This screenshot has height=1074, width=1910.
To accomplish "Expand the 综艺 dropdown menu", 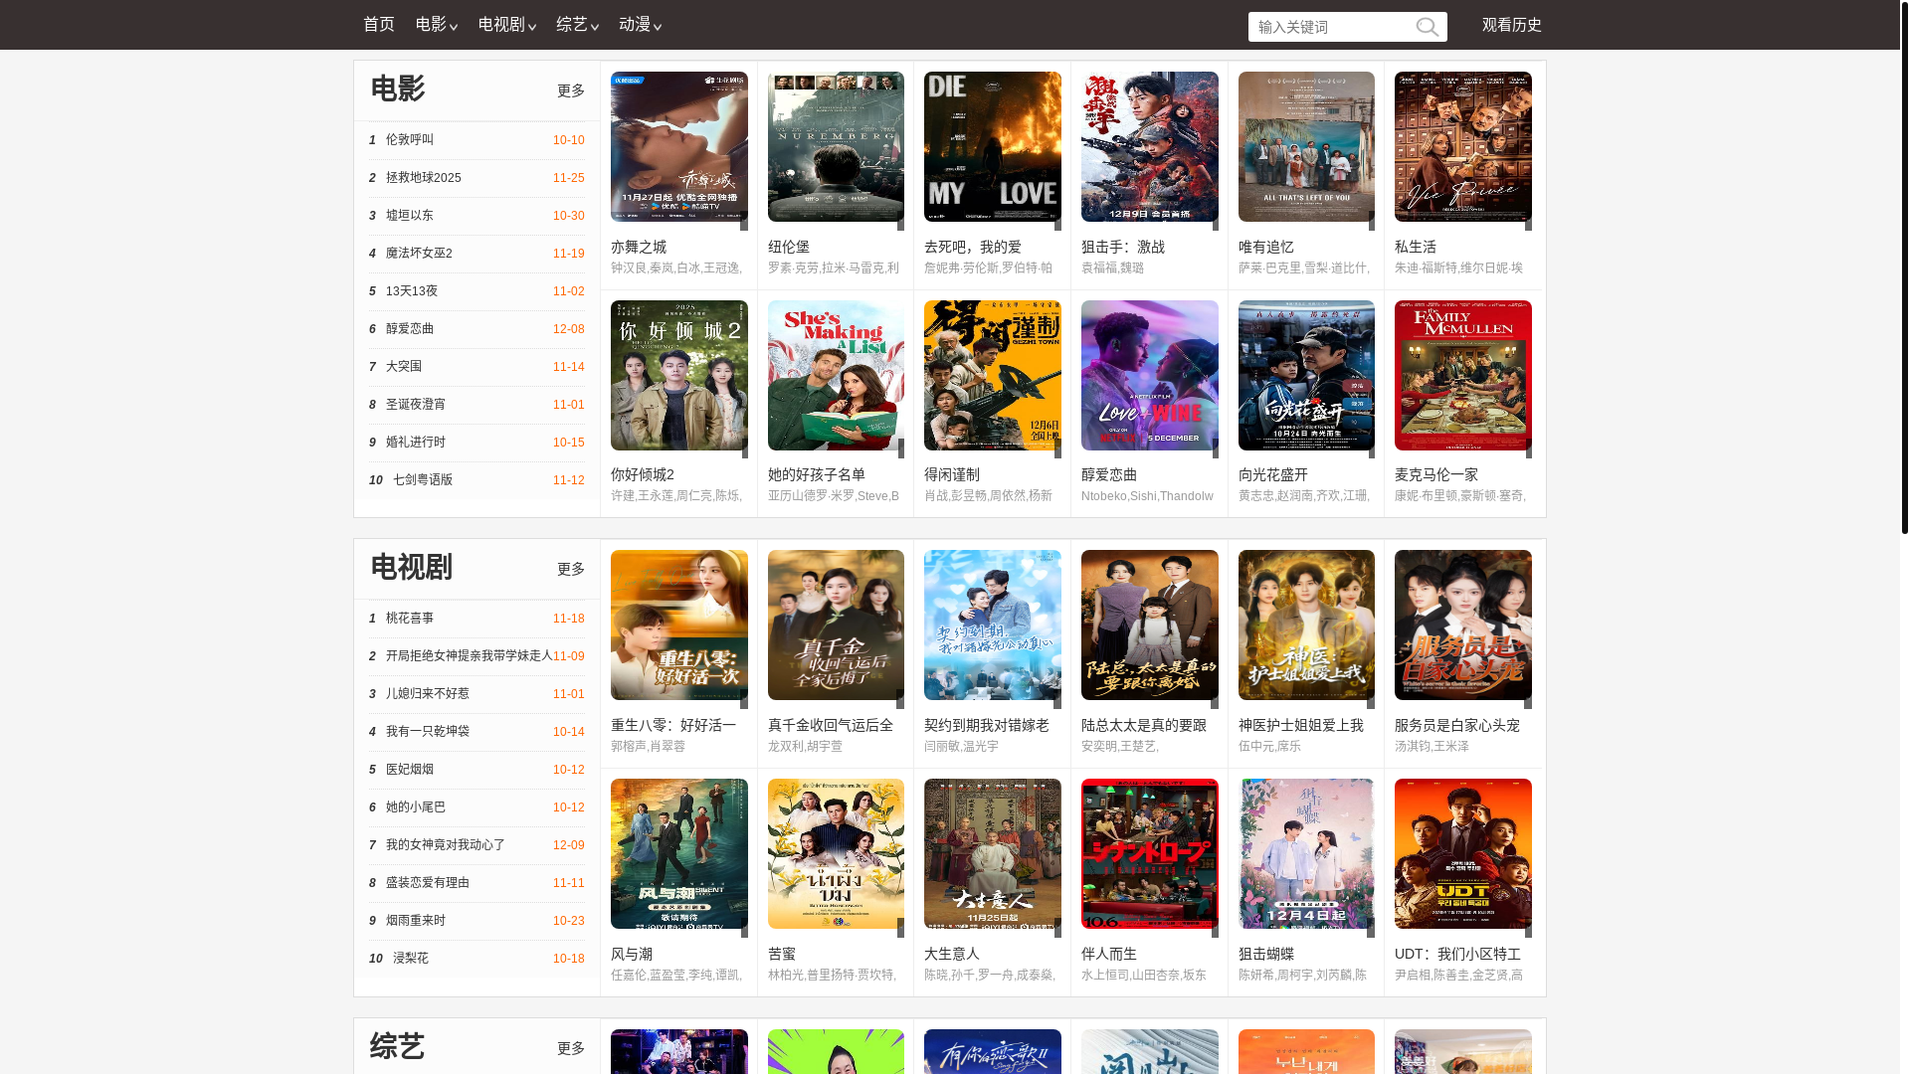I will click(x=577, y=25).
